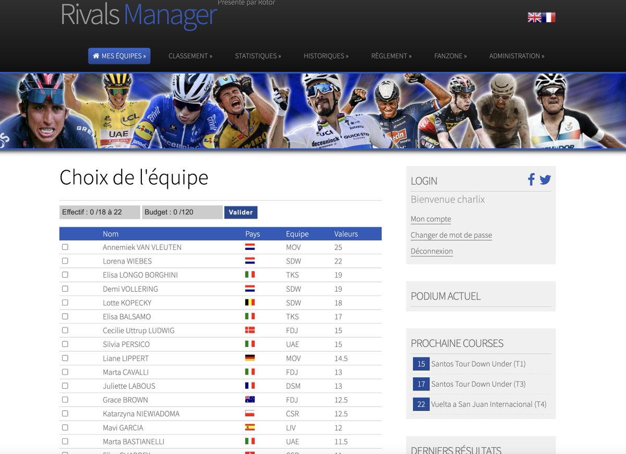Click the MOV team in VAN VLEUTEN row
This screenshot has width=626, height=454.
(x=293, y=247)
